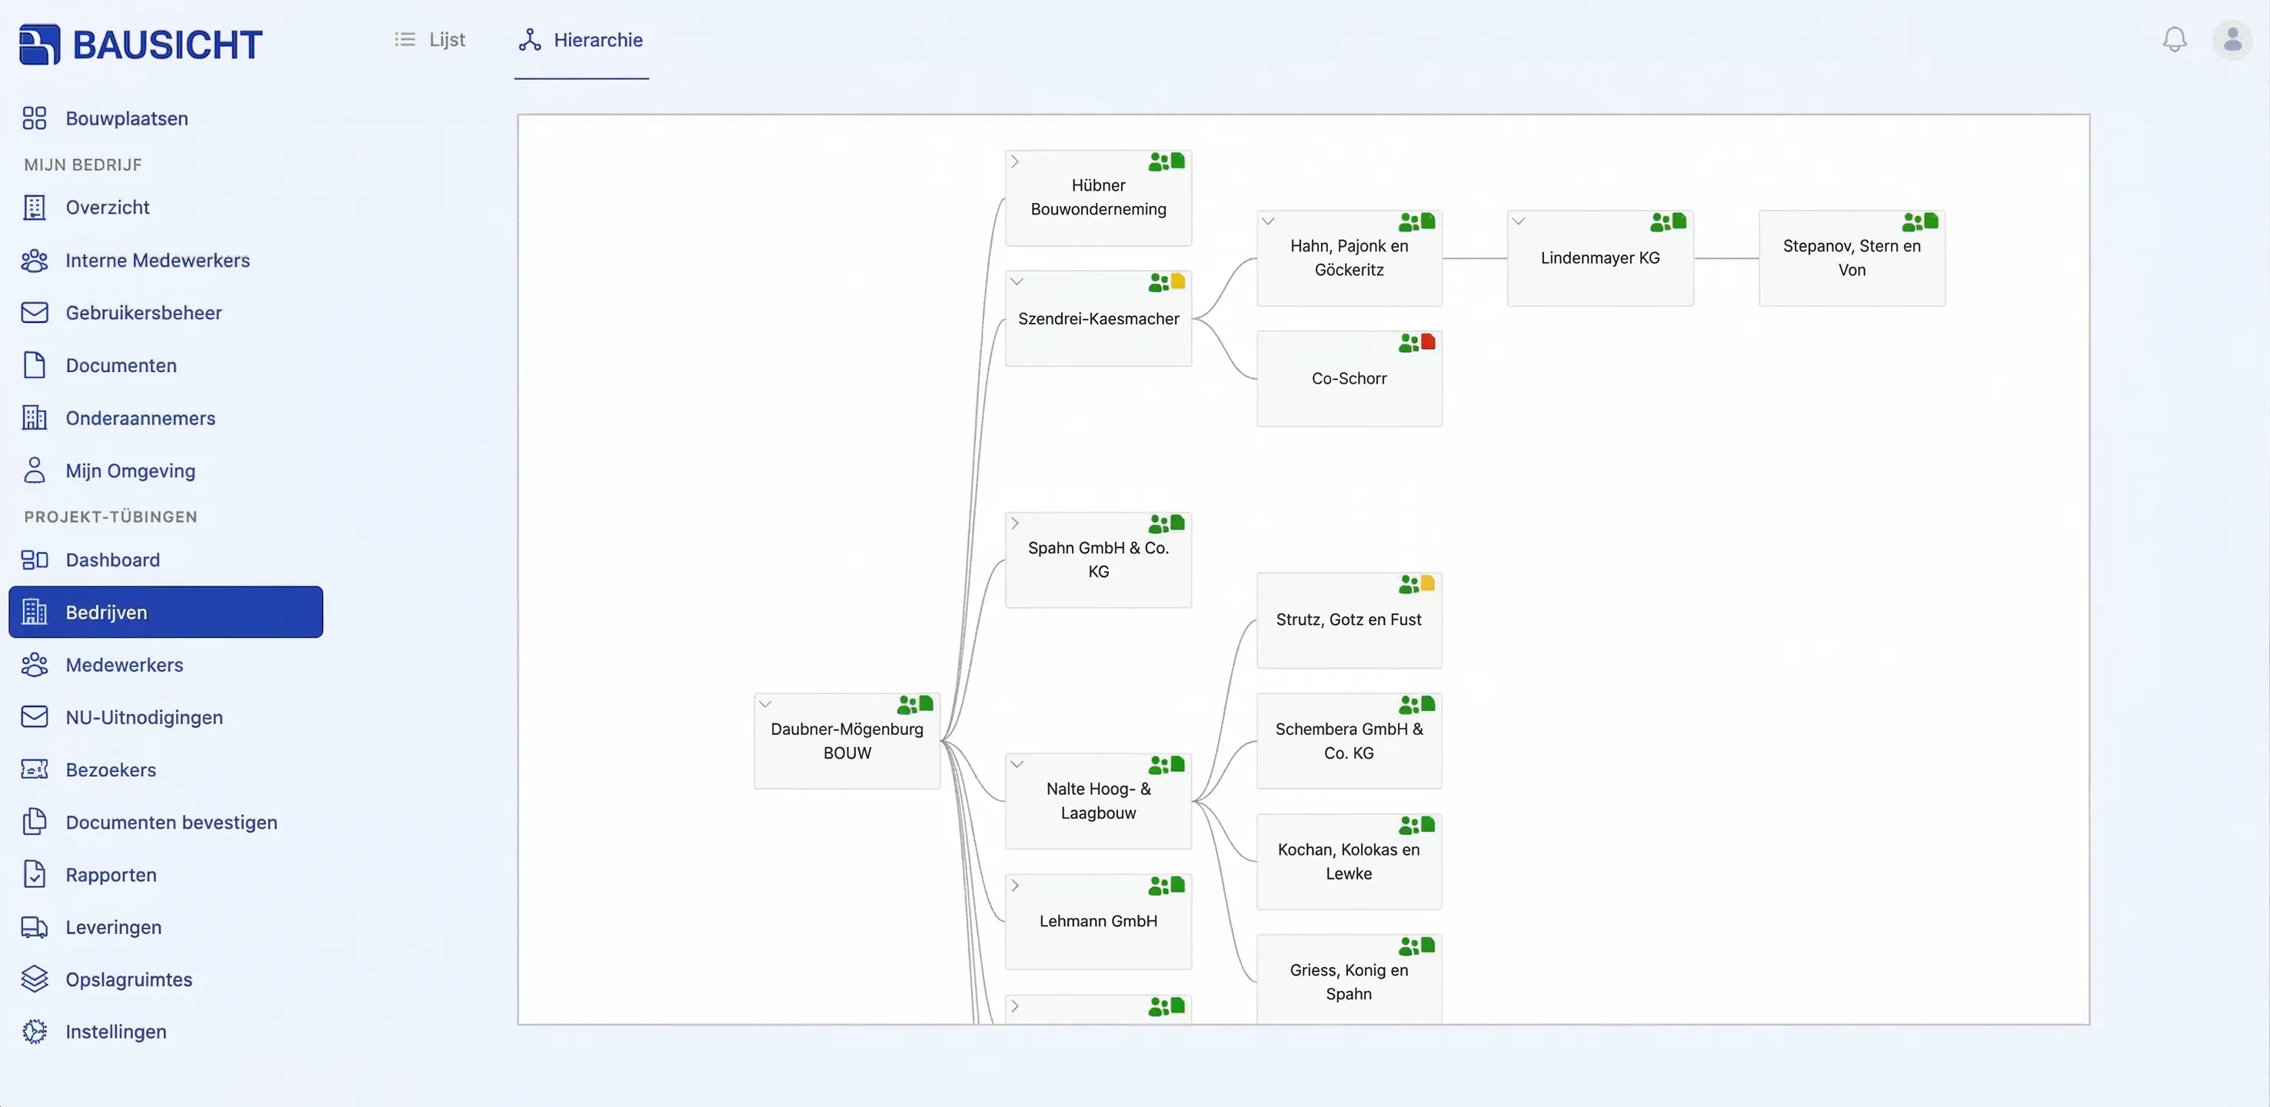2270x1107 pixels.
Task: Click the green document icon on Hübner Bouwonderneming
Action: point(1177,161)
